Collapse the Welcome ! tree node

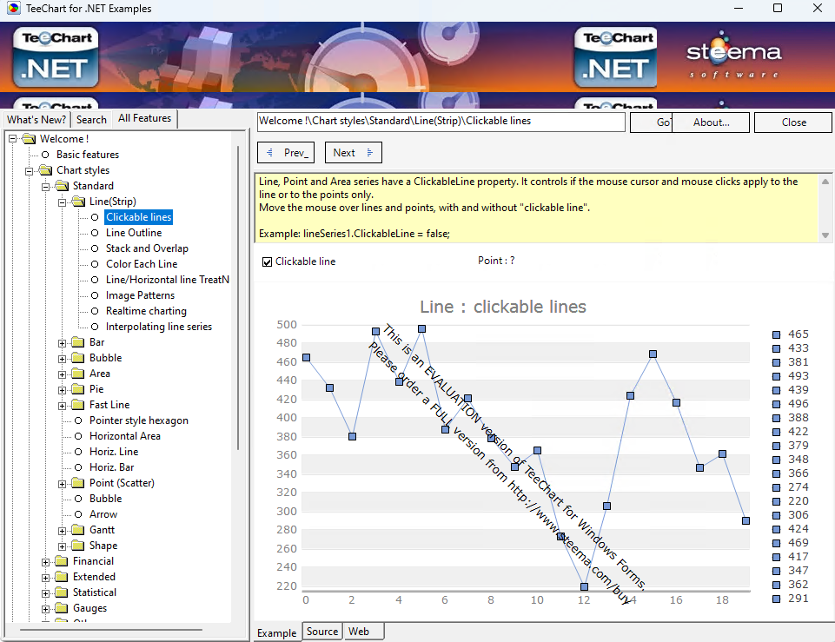tap(13, 140)
